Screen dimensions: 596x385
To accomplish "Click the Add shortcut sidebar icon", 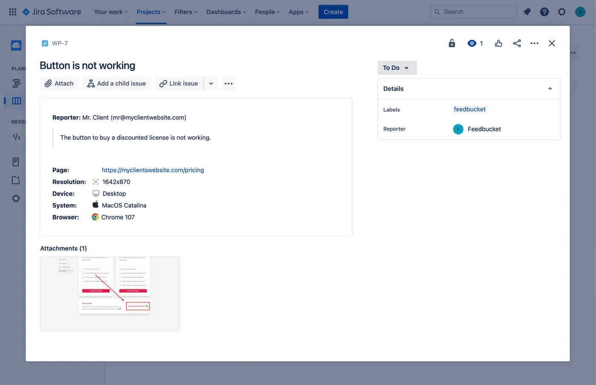I will (16, 180).
